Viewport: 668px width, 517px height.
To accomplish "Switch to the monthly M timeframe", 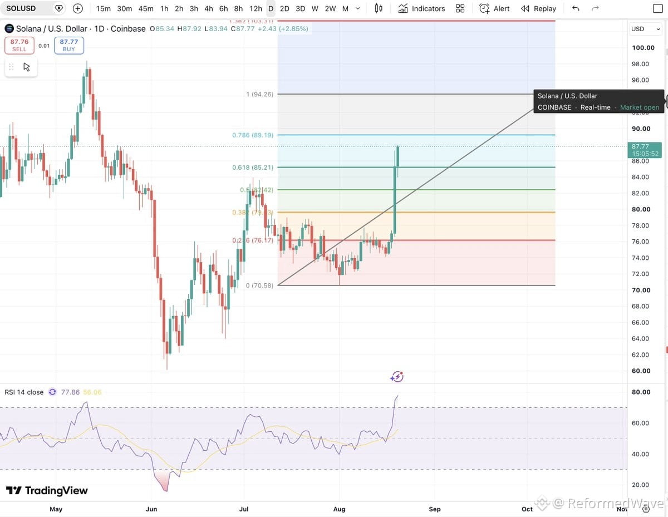I will point(345,8).
